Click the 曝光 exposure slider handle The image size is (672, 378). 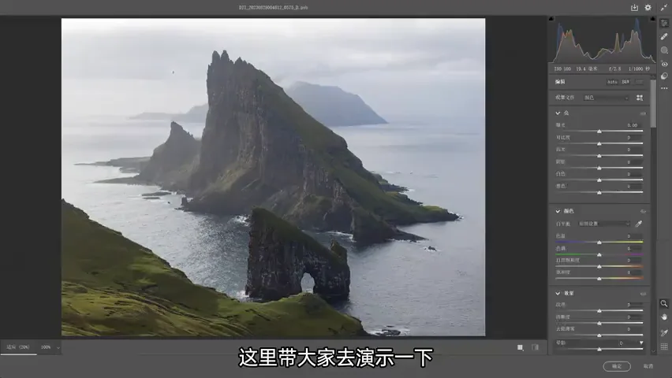pos(599,132)
